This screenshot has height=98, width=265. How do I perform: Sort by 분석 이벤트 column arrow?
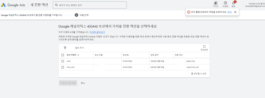click(x=78, y=55)
